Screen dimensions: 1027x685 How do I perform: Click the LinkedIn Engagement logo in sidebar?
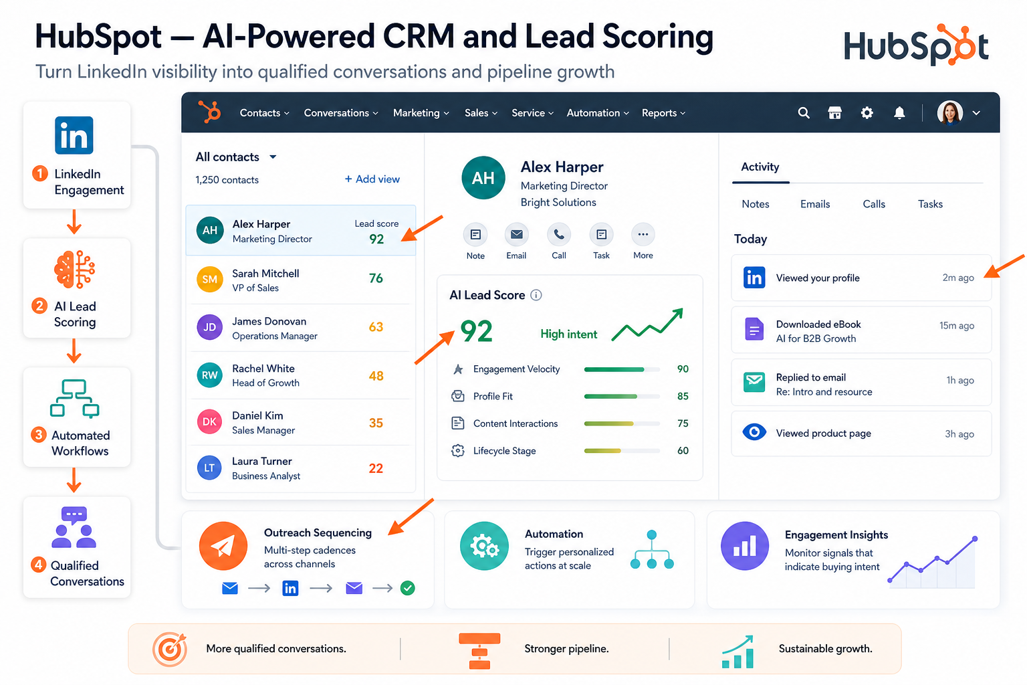pyautogui.click(x=74, y=135)
